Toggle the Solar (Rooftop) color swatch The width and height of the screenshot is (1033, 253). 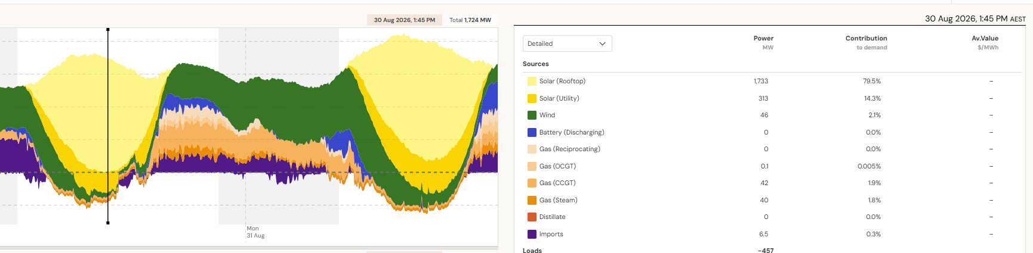click(x=532, y=81)
